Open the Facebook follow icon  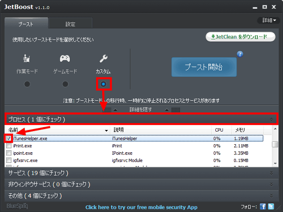pyautogui.click(x=263, y=206)
